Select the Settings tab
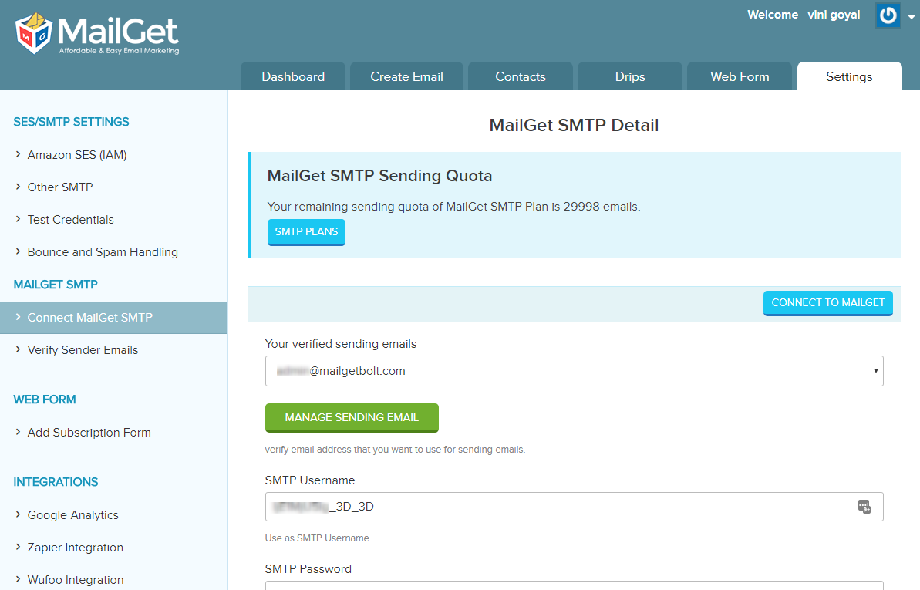Image resolution: width=920 pixels, height=590 pixels. point(849,76)
